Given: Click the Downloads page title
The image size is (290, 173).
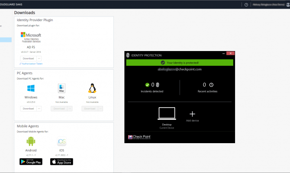Looking at the screenshot, I should pyautogui.click(x=25, y=13).
